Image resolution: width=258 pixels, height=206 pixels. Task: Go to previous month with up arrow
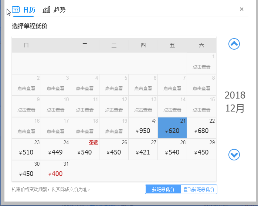point(234,44)
